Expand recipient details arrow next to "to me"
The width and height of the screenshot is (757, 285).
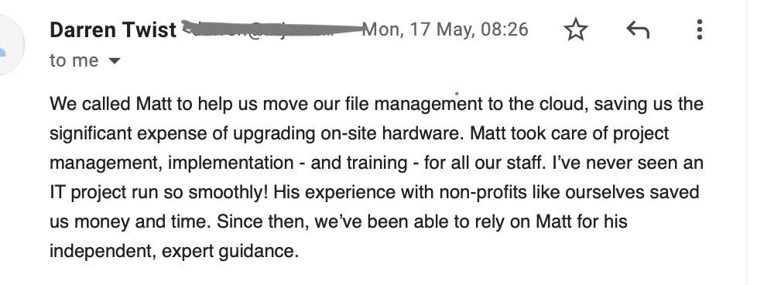pos(115,61)
